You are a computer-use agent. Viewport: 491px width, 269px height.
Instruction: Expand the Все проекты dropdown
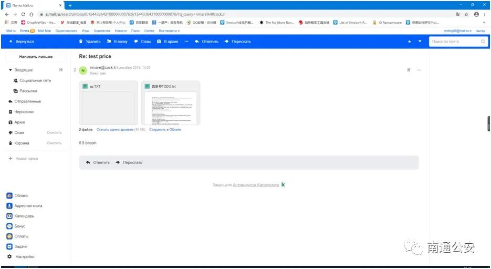[x=169, y=30]
